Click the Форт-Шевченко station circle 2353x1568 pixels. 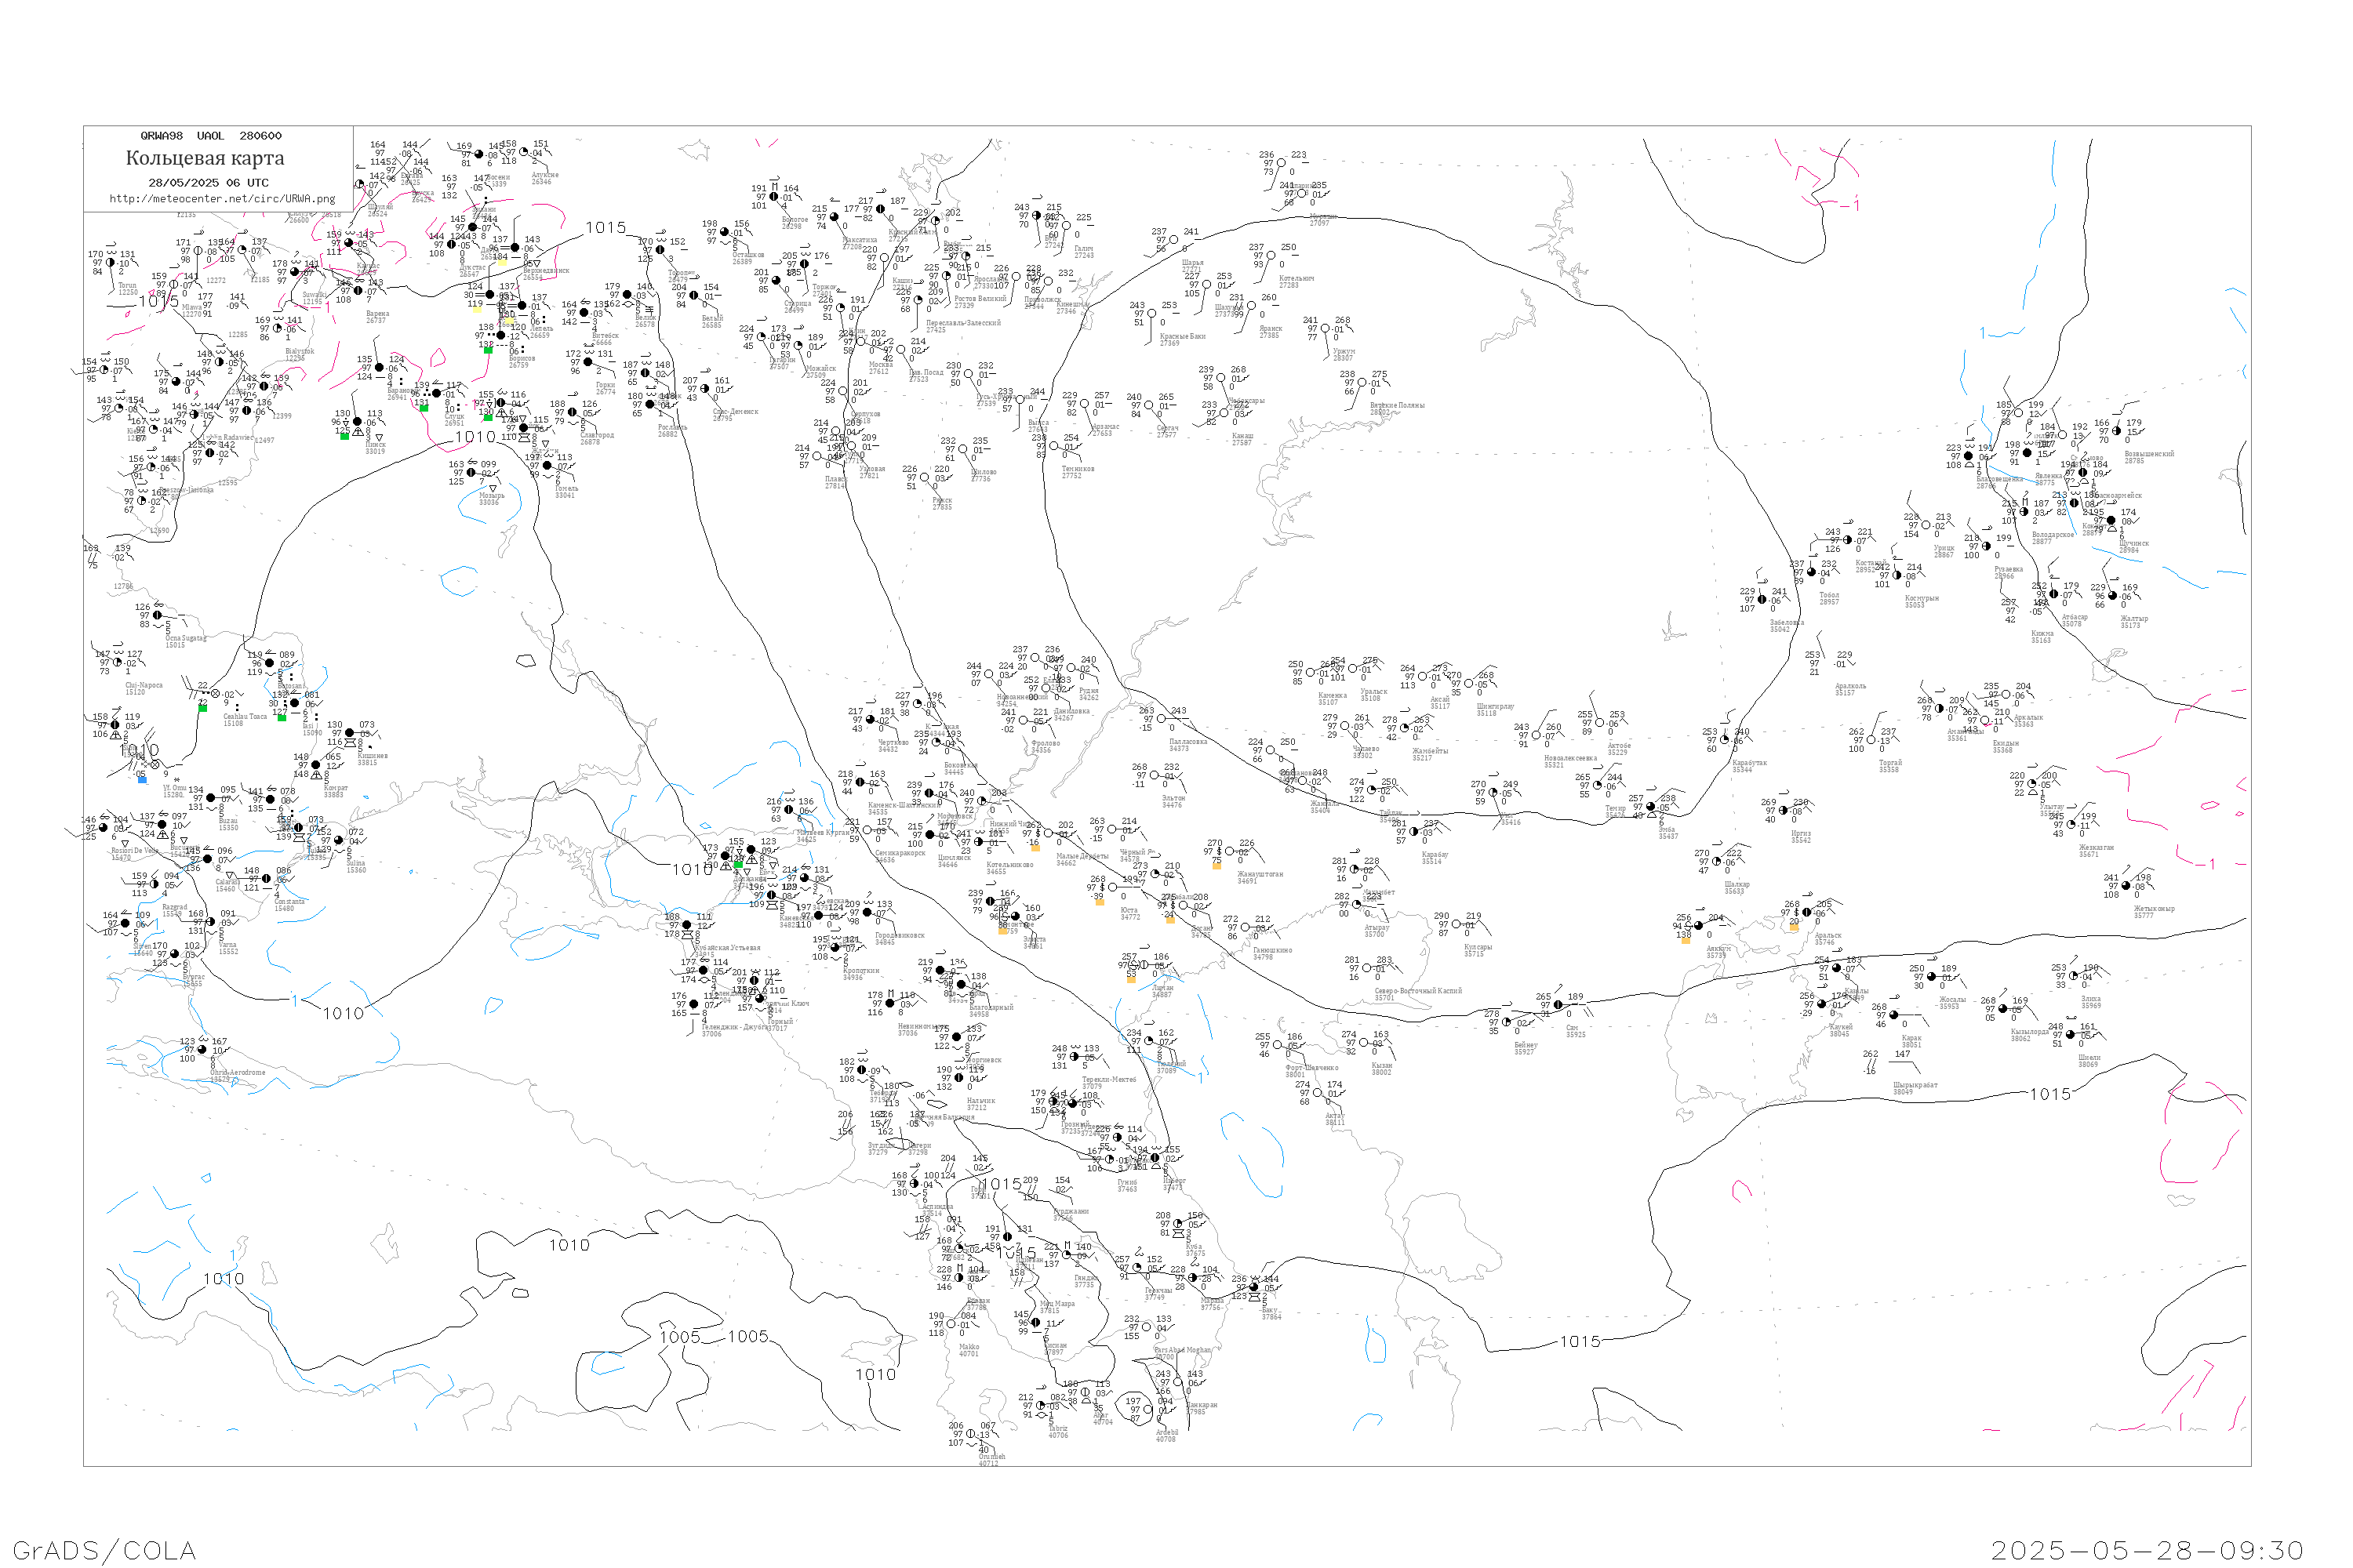click(1278, 1046)
